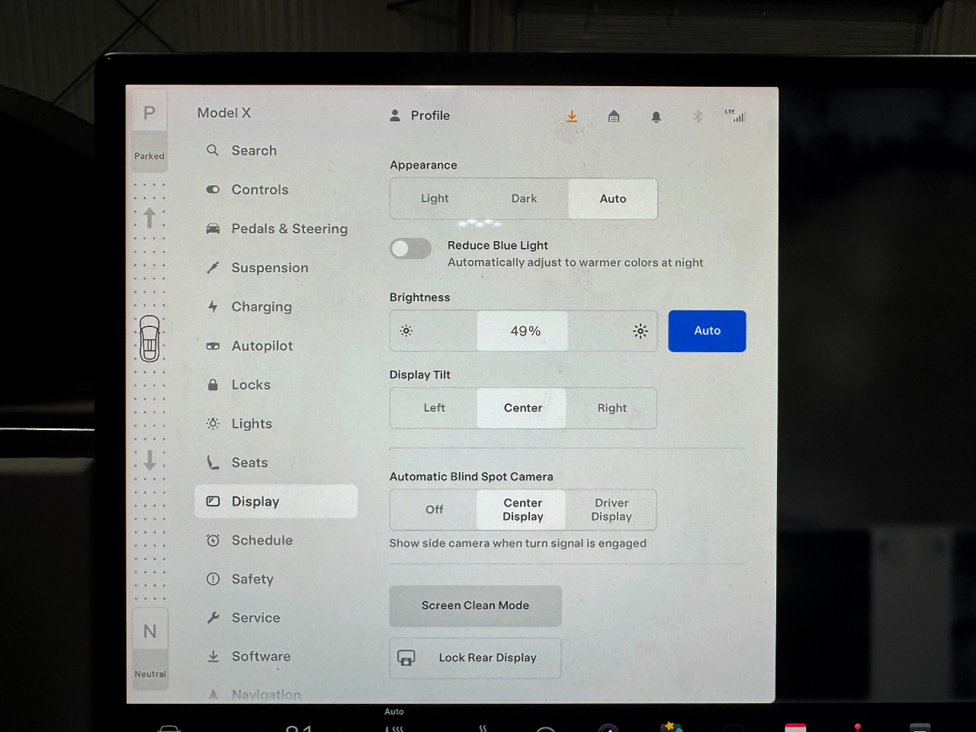
Task: Toggle the Reduce Blue Light switch
Action: [x=410, y=249]
